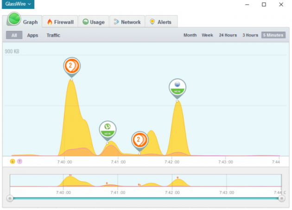The image size is (292, 210).
Task: Click the teal timeline range bar
Action: pos(146,198)
